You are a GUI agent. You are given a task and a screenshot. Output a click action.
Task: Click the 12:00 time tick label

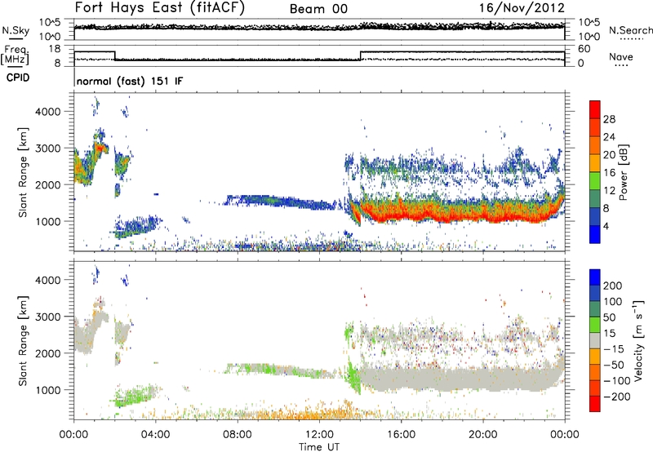point(319,435)
